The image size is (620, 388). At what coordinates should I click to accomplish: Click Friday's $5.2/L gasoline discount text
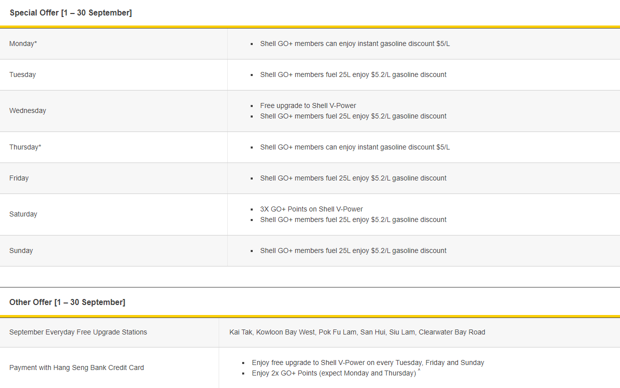click(353, 178)
